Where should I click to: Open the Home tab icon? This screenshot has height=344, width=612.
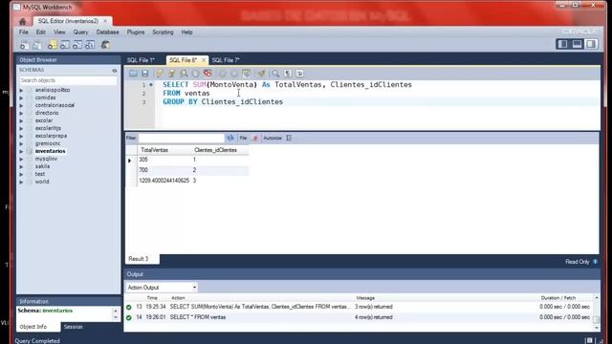coord(23,21)
